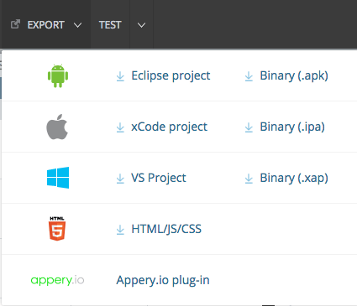Click the export arrow icon beside EXPORT
Viewport: 357px width, 306px height.
click(15, 24)
